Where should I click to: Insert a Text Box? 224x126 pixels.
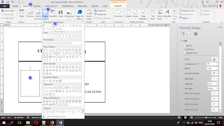[x=153, y=15]
